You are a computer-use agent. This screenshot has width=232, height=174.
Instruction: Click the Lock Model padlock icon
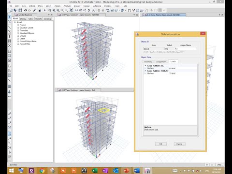(40, 10)
